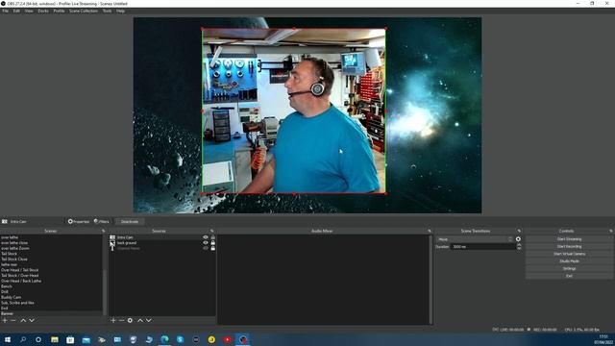
Task: Select the 'Bench' scene
Action: (7, 286)
